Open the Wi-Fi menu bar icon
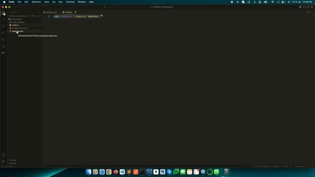Viewport: 315px width, 177px height. (273, 2)
